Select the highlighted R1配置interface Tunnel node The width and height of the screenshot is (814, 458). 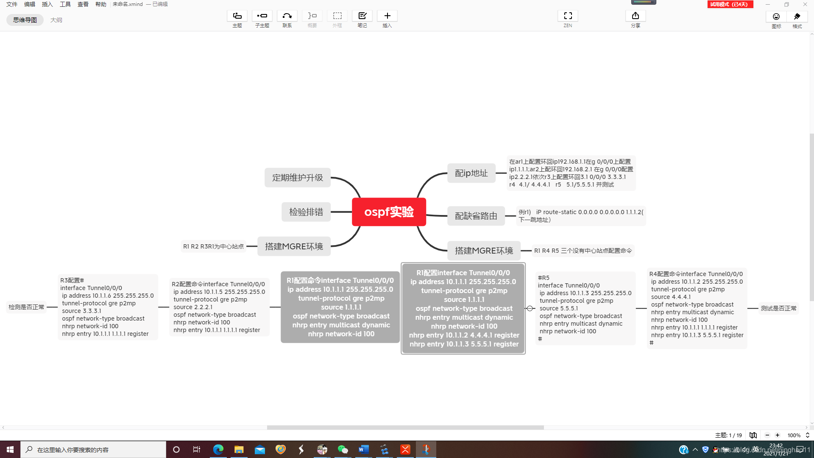463,308
